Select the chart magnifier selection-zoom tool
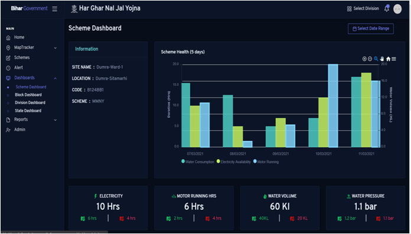The width and height of the screenshot is (411, 234). click(x=376, y=59)
